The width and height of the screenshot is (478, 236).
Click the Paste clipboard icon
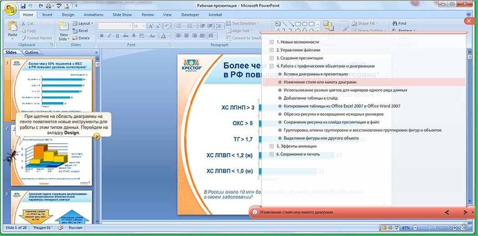12,27
